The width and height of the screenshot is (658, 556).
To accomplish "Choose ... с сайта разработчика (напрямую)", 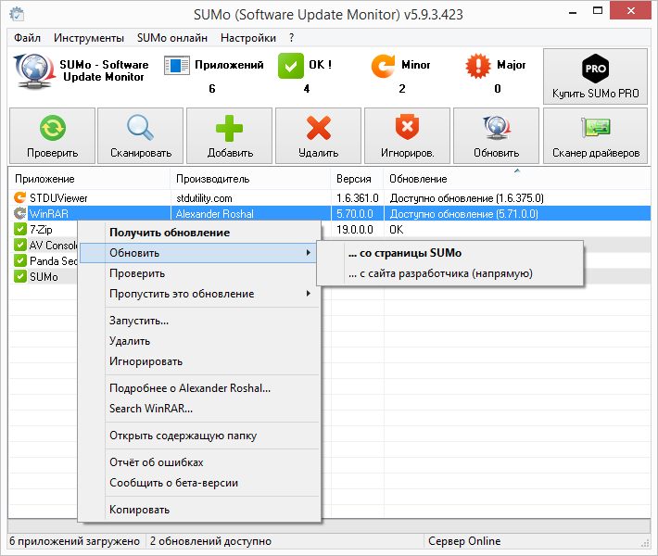I will 449,273.
